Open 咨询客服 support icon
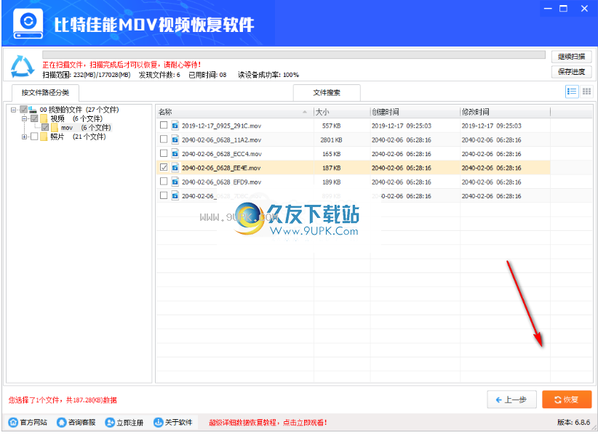The image size is (598, 438). point(61,422)
